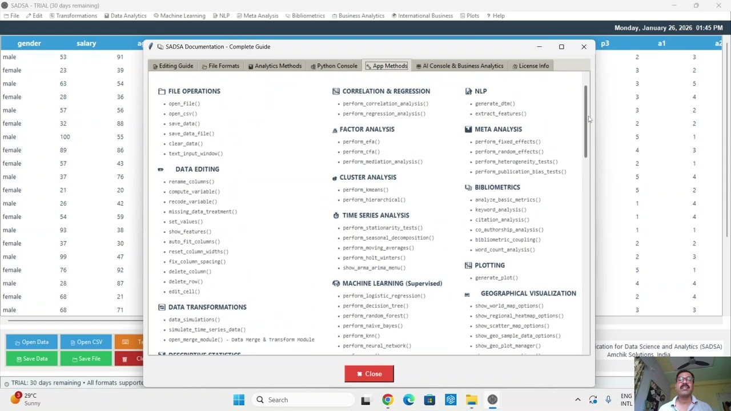Click keyword_analysis() method text
The width and height of the screenshot is (731, 411).
[x=501, y=210]
